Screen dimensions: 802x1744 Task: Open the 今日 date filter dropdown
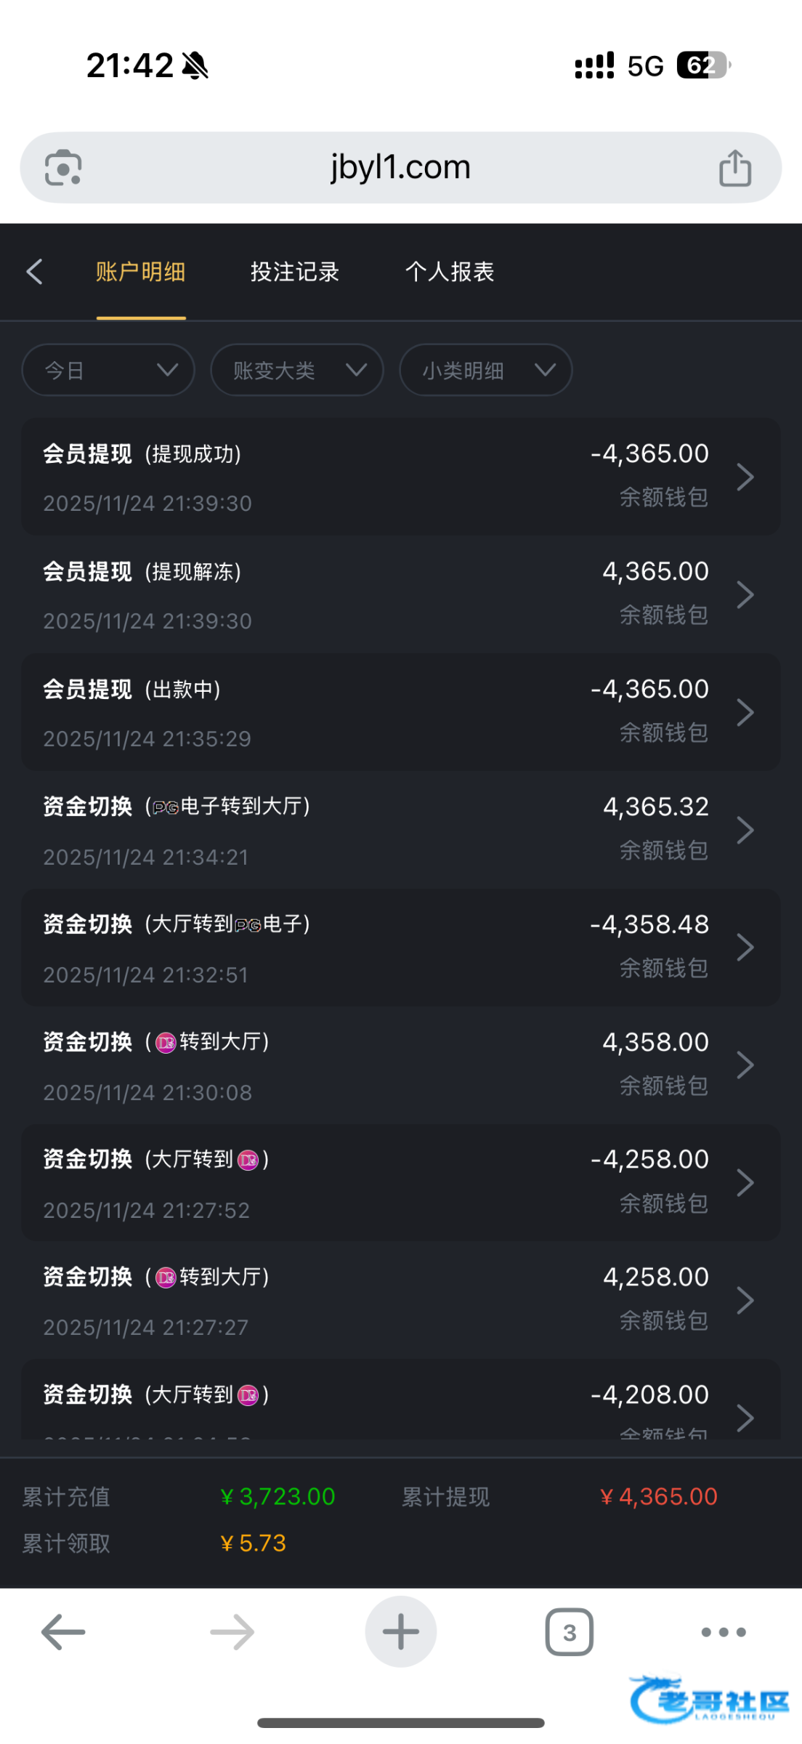(x=108, y=371)
